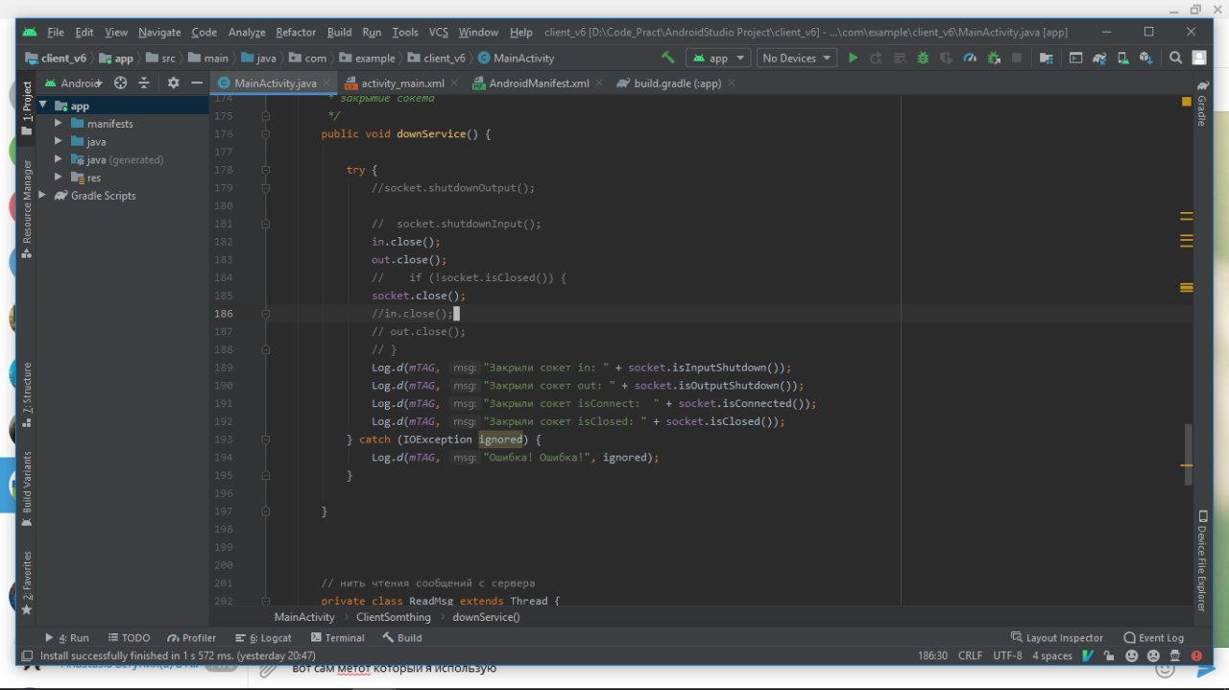The image size is (1229, 690).
Task: Click the user account avatar icon
Action: [1198, 58]
